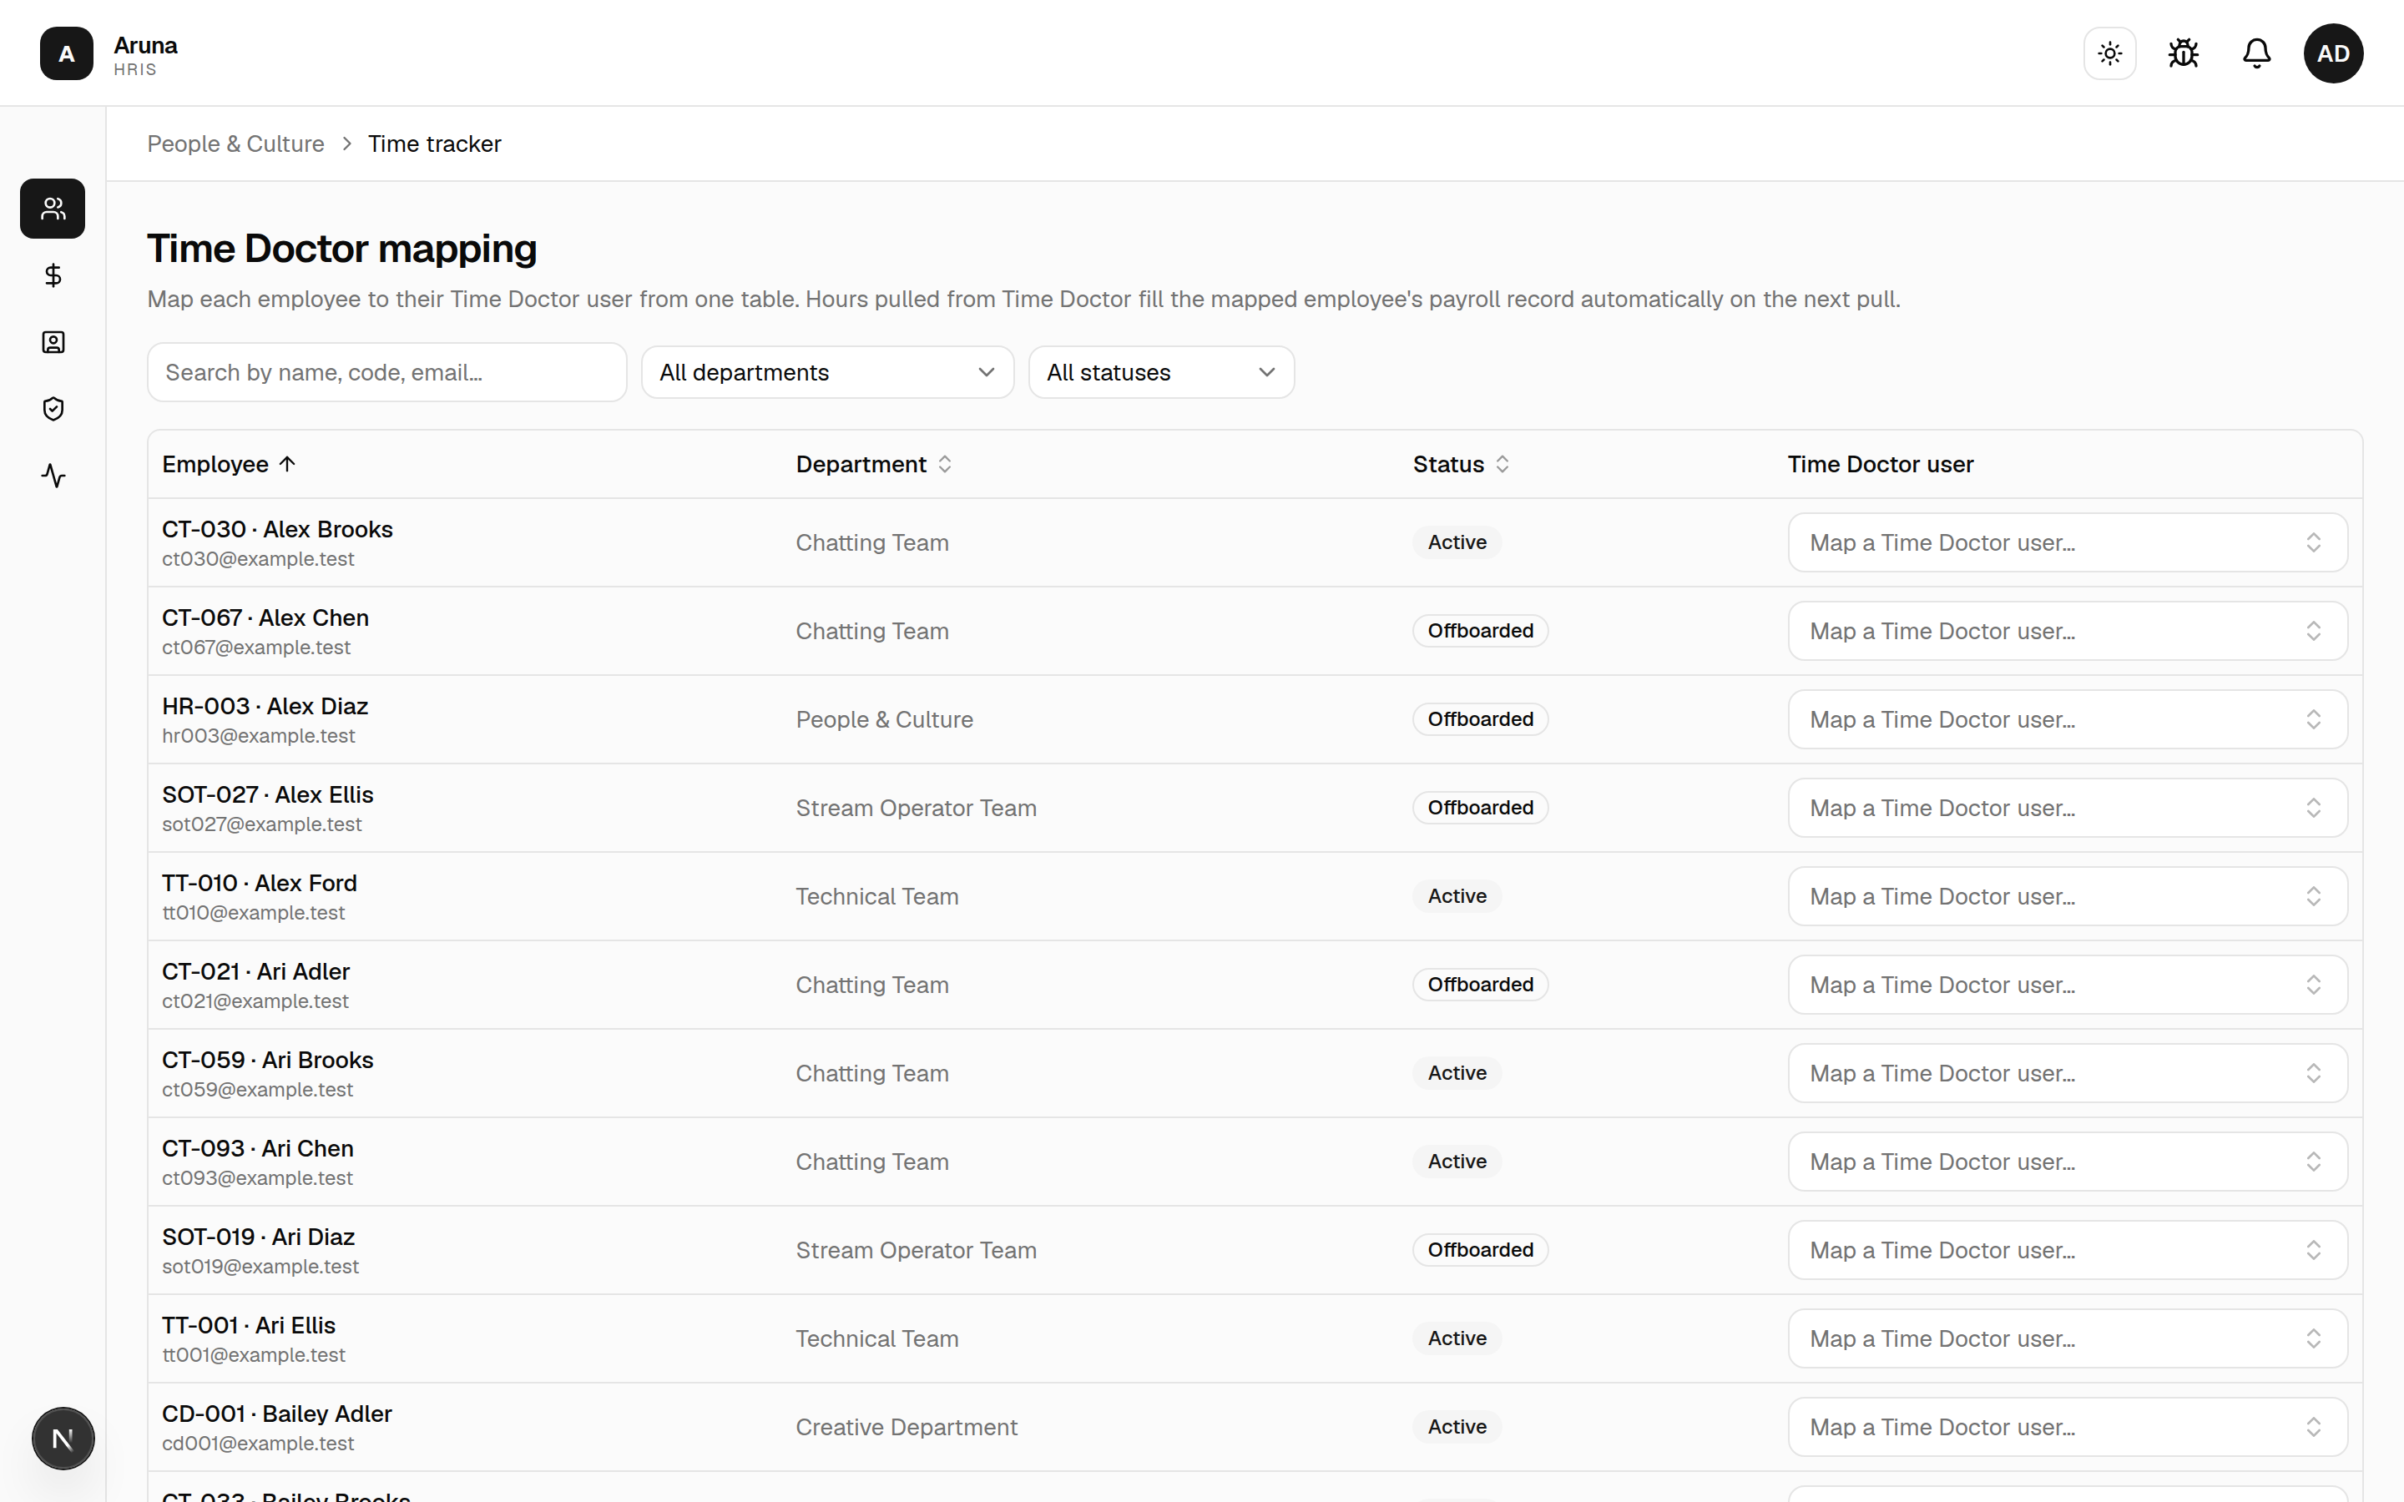Map a Time Doctor user for Alex Ford
Viewport: 2404px width, 1502px height.
coord(2068,896)
